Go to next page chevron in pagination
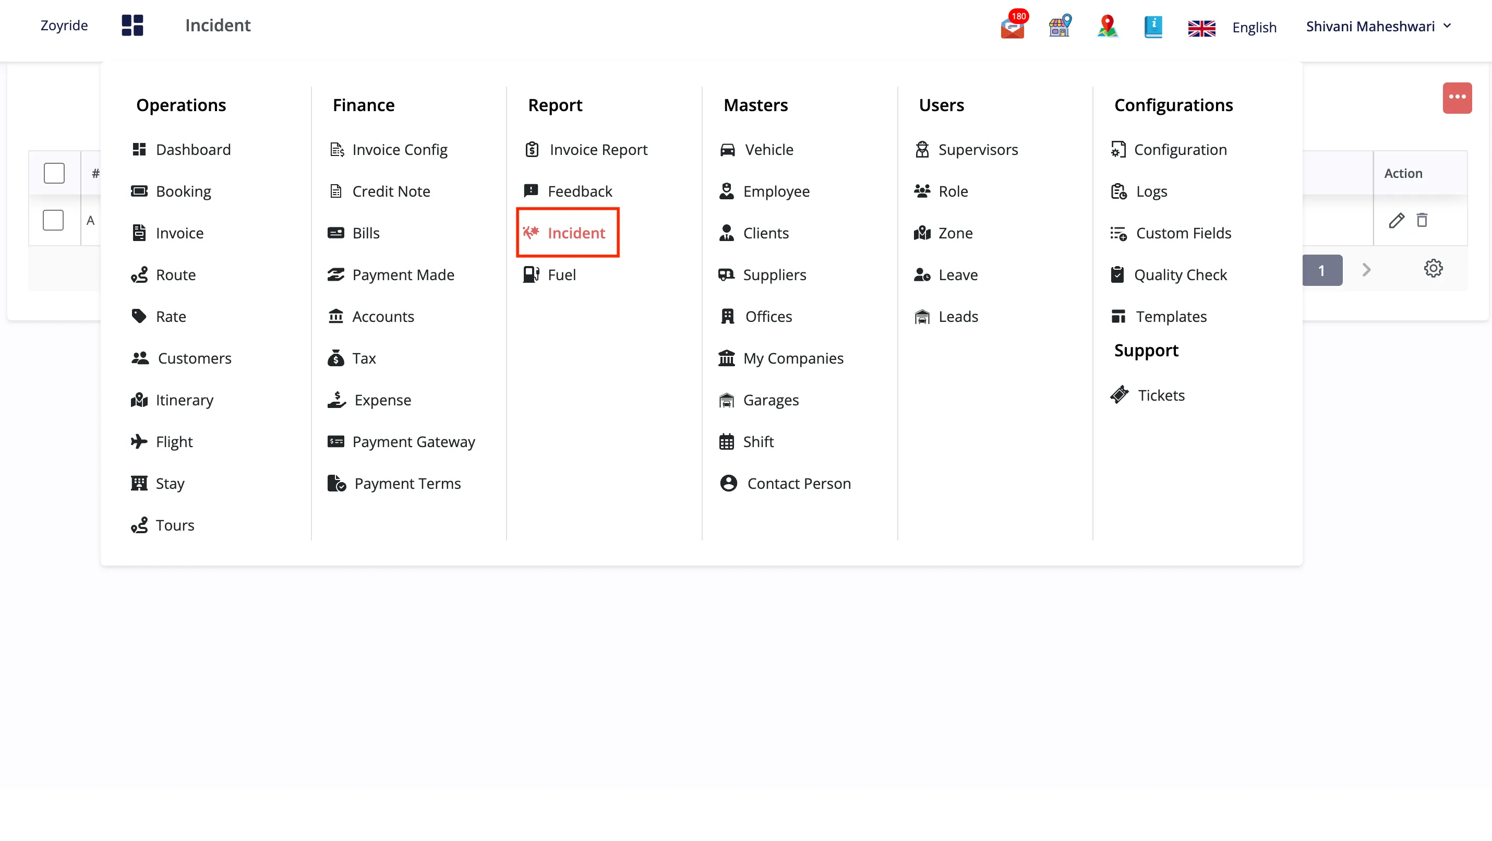The height and width of the screenshot is (841, 1492). 1366,270
